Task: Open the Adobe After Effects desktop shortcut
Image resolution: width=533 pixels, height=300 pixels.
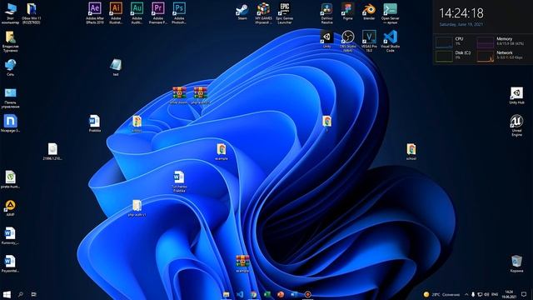Action: (x=95, y=13)
